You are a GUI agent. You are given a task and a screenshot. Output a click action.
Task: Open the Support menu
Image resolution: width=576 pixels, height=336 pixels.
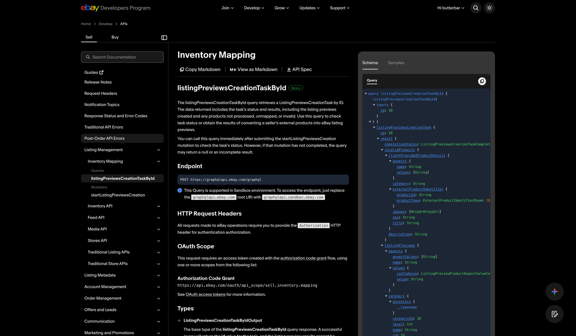point(340,8)
